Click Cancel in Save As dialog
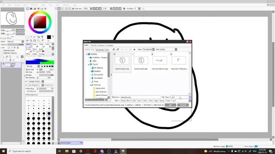Screen dimensions: 275x154 (183, 105)
